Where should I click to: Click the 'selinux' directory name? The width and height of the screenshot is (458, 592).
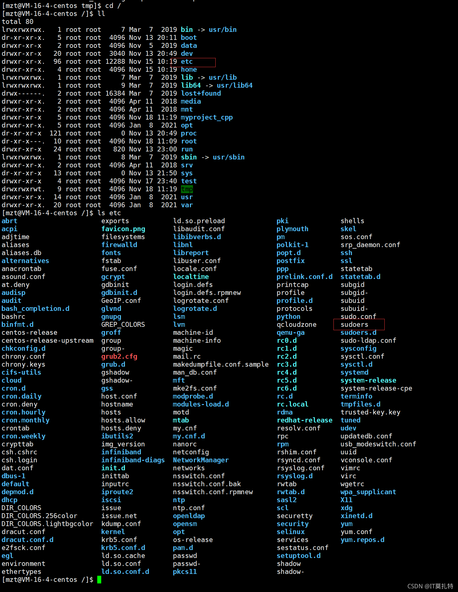click(x=291, y=532)
